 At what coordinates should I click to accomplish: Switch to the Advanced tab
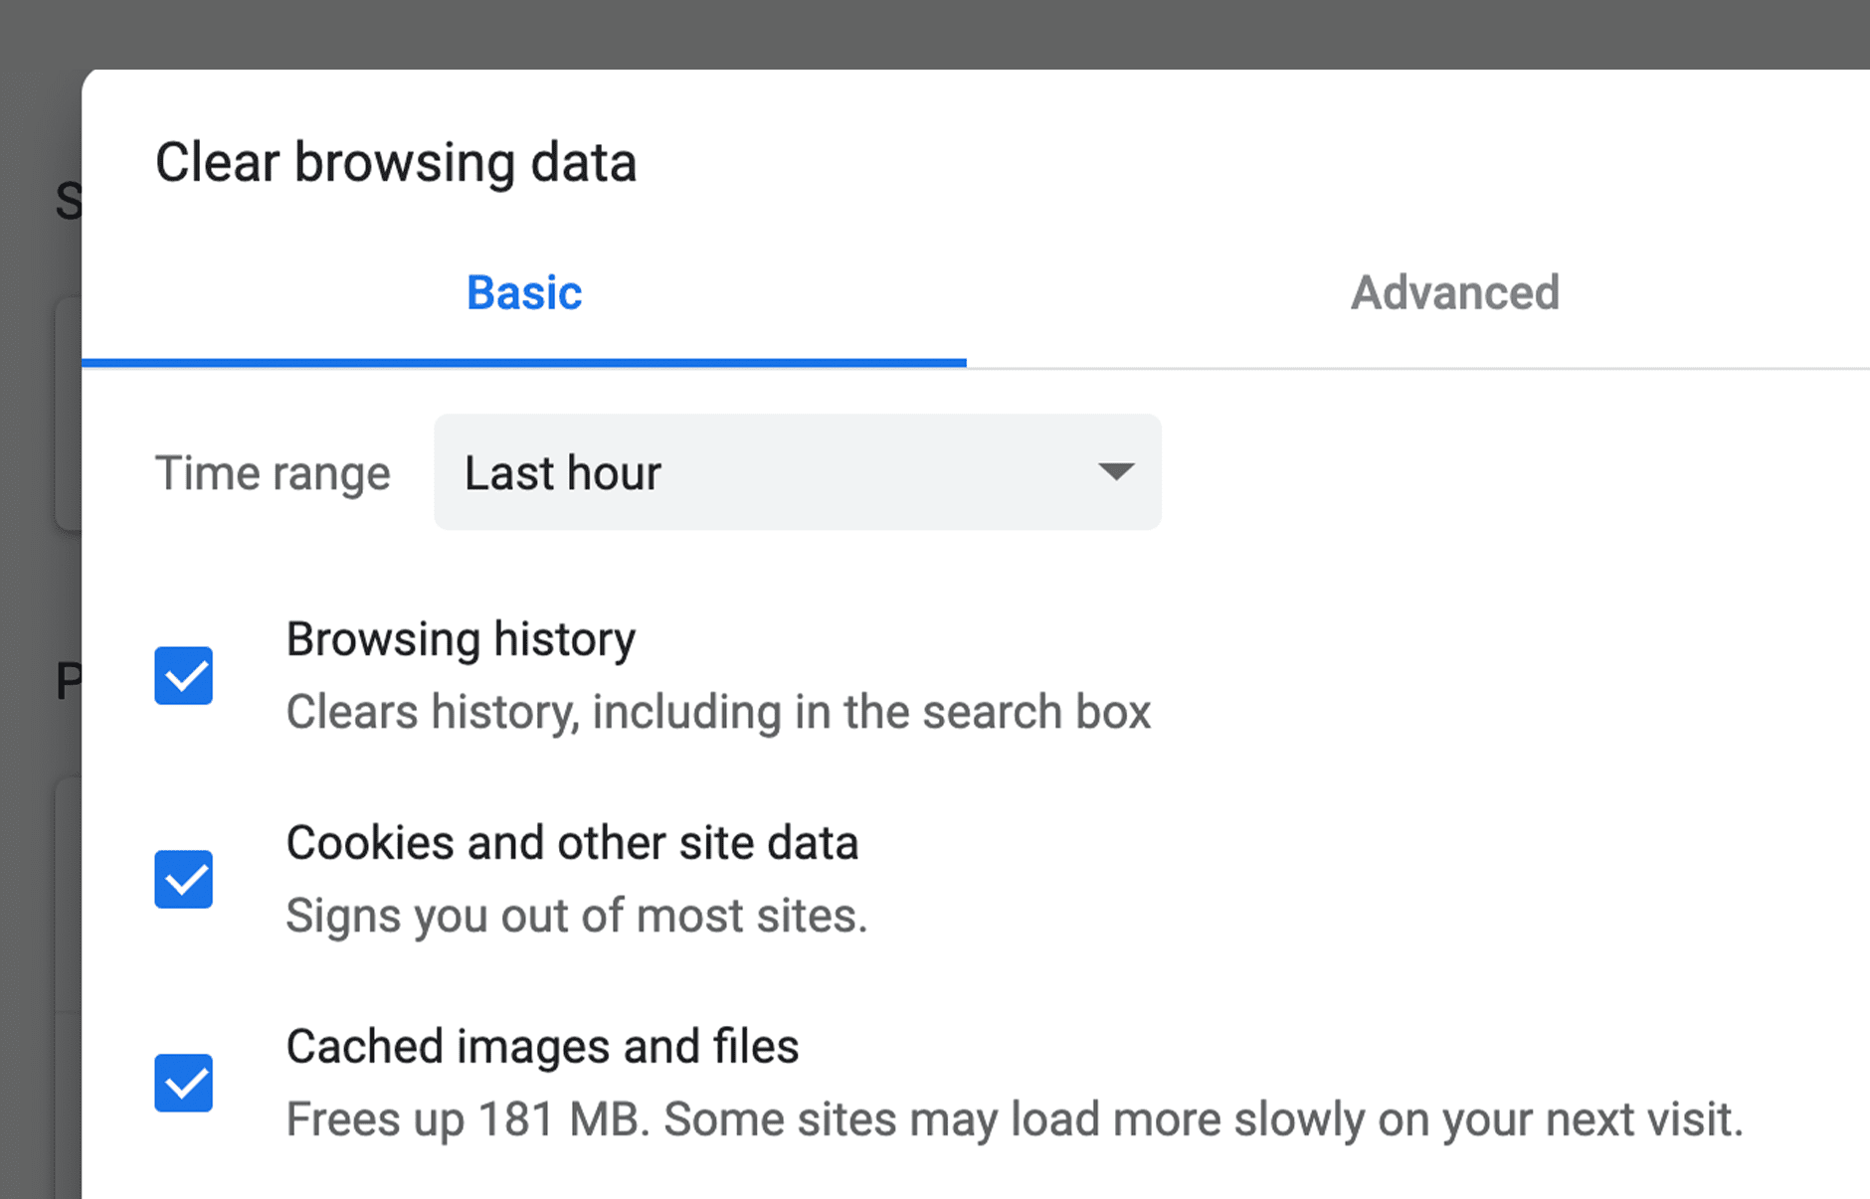tap(1454, 293)
